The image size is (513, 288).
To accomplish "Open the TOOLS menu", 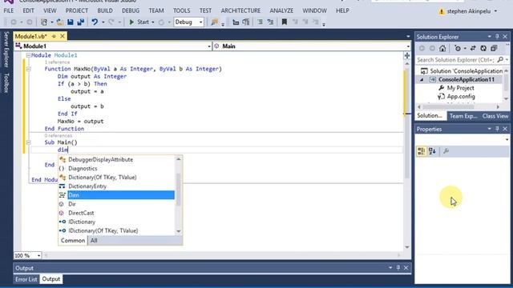I will tap(182, 10).
